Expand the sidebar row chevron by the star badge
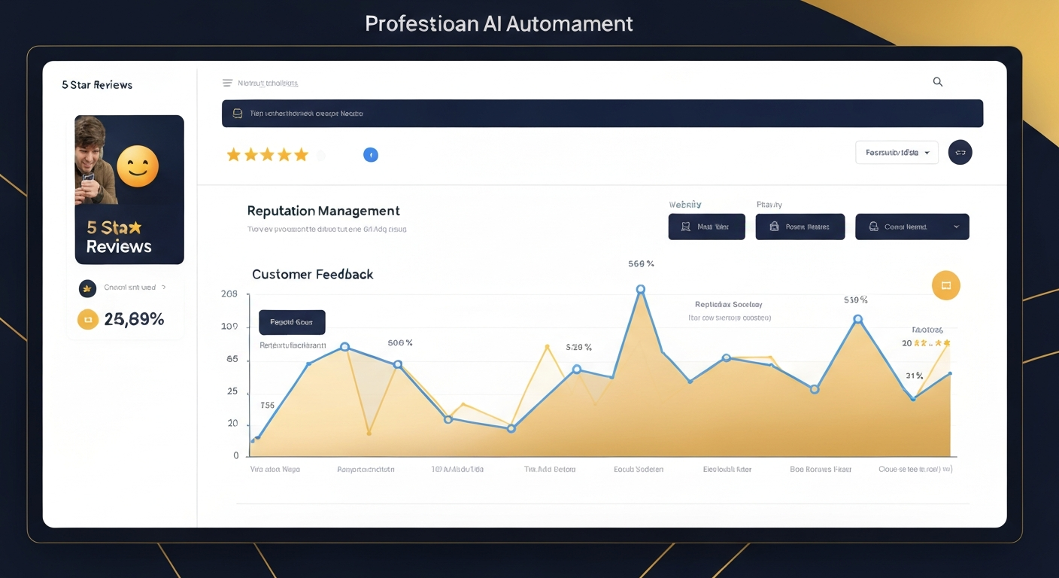Screen dimensions: 1059x578 tap(163, 287)
